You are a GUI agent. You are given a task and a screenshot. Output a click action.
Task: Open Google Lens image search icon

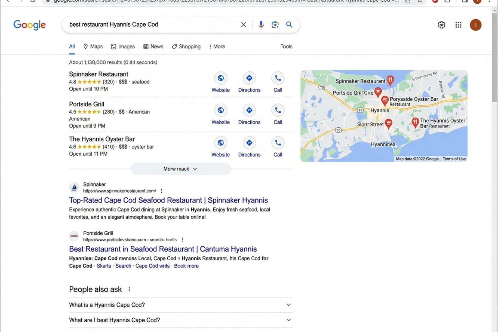click(275, 25)
